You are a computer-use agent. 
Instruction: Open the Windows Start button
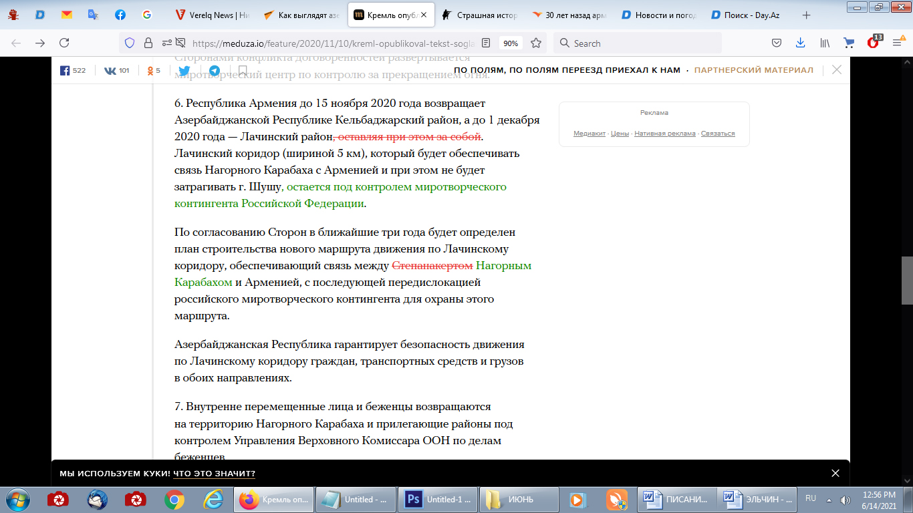point(18,499)
